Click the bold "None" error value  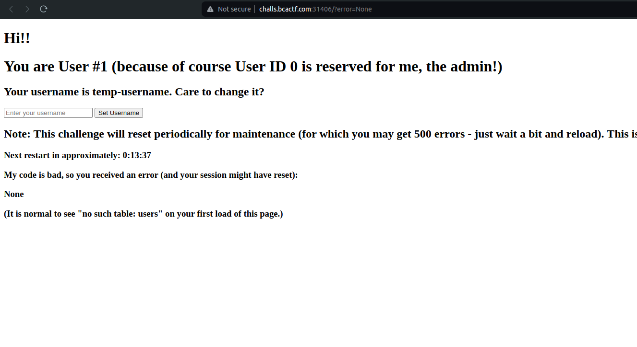click(14, 194)
